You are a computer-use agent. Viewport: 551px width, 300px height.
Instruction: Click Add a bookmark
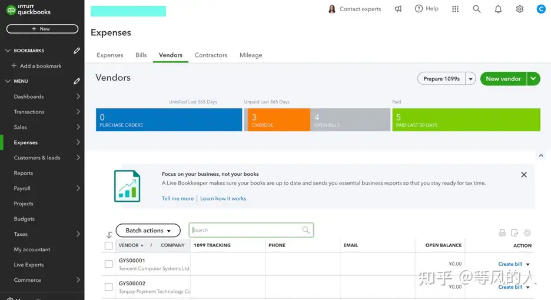coord(36,66)
